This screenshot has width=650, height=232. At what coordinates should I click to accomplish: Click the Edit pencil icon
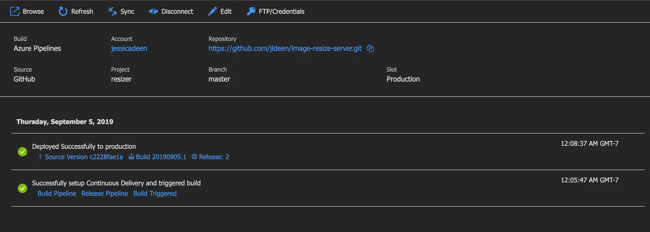212,11
